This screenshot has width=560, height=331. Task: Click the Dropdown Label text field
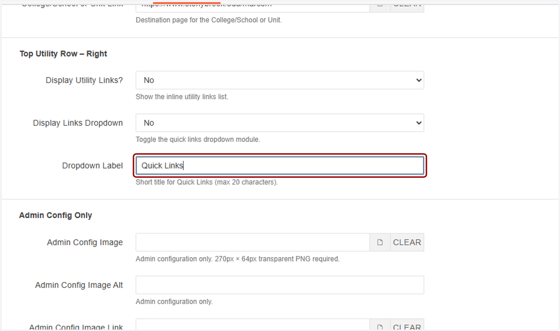pyautogui.click(x=280, y=166)
